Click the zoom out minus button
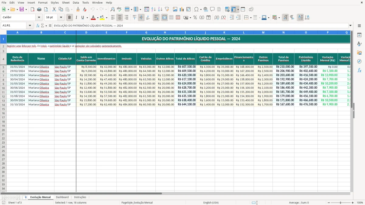The height and width of the screenshot is (205, 365). click(328, 203)
